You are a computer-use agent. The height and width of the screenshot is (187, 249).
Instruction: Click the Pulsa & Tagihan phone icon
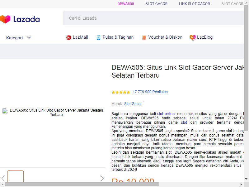click(x=98, y=37)
